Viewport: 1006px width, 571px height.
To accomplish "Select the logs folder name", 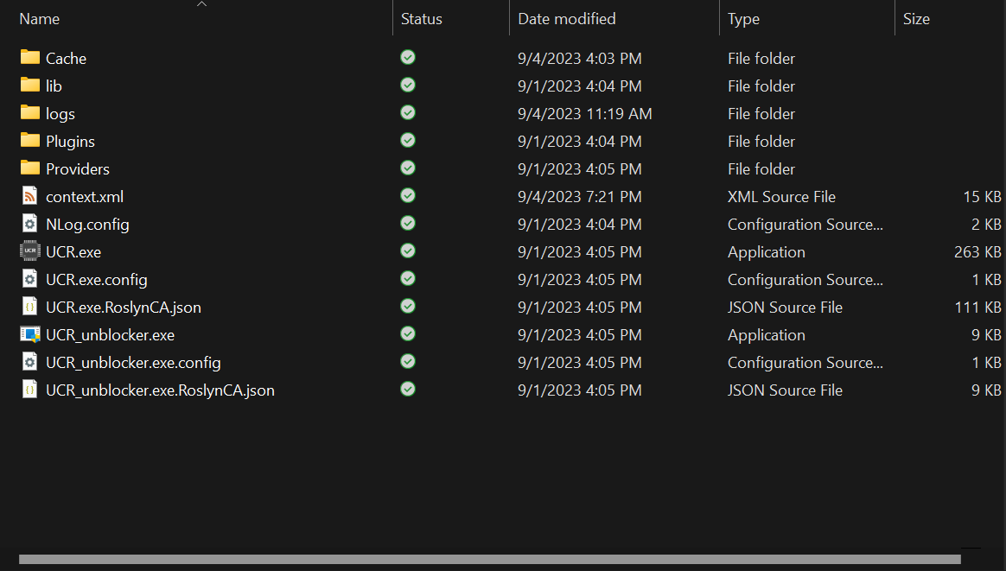I will click(x=60, y=114).
